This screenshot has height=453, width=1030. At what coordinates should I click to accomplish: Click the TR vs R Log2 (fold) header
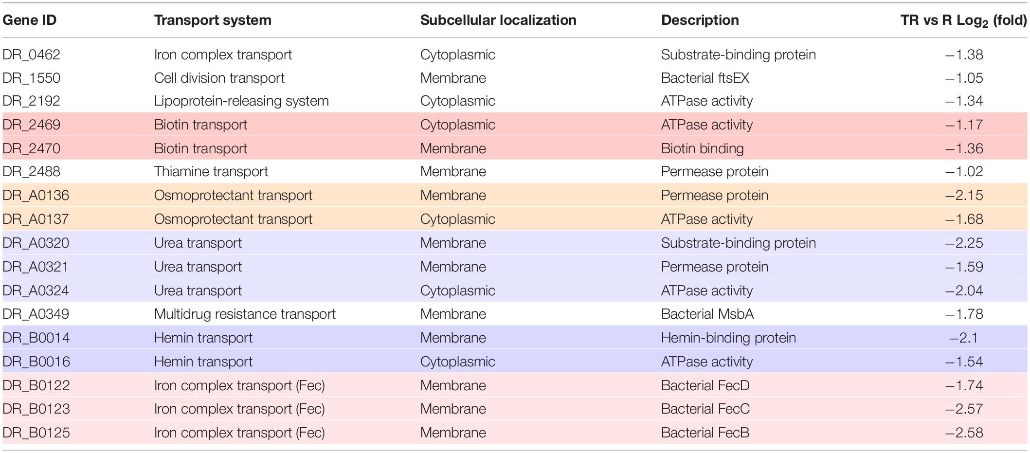(963, 20)
